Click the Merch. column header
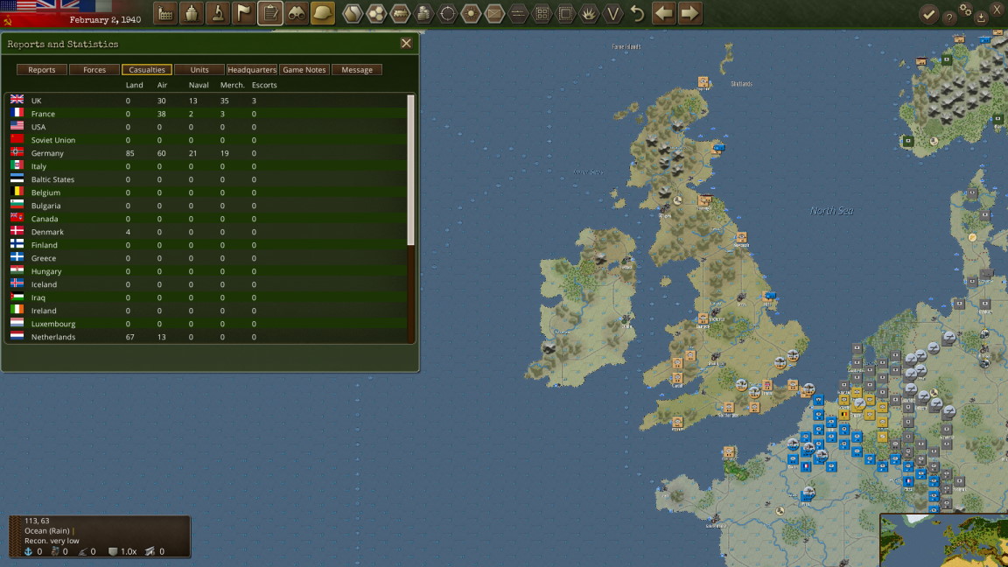 point(232,85)
